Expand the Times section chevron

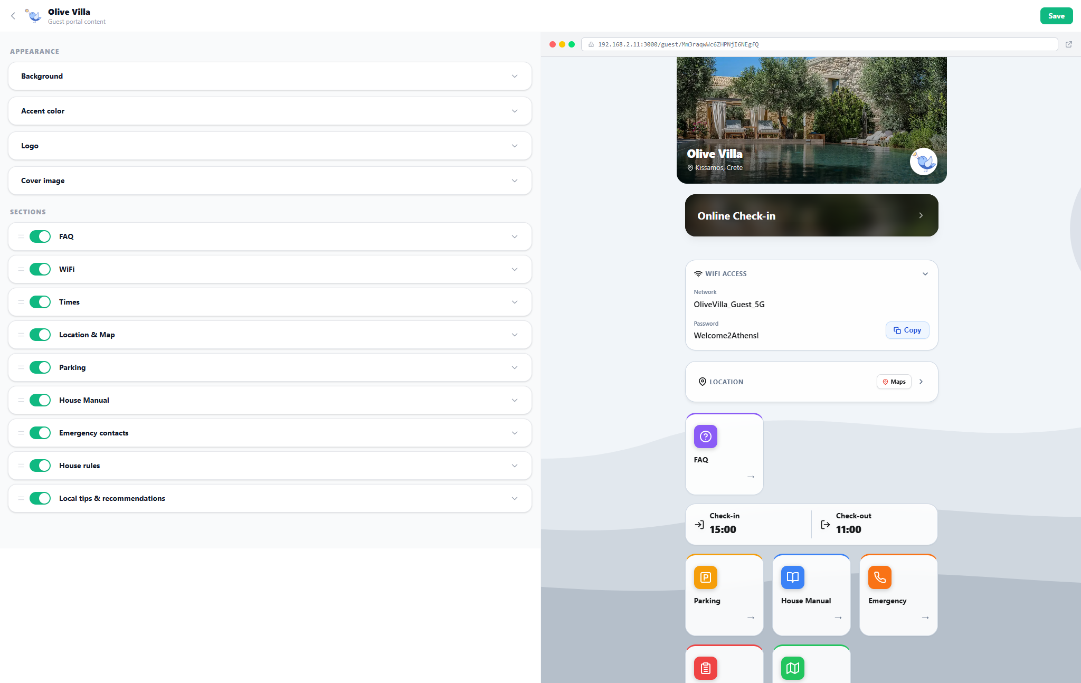pyautogui.click(x=515, y=302)
